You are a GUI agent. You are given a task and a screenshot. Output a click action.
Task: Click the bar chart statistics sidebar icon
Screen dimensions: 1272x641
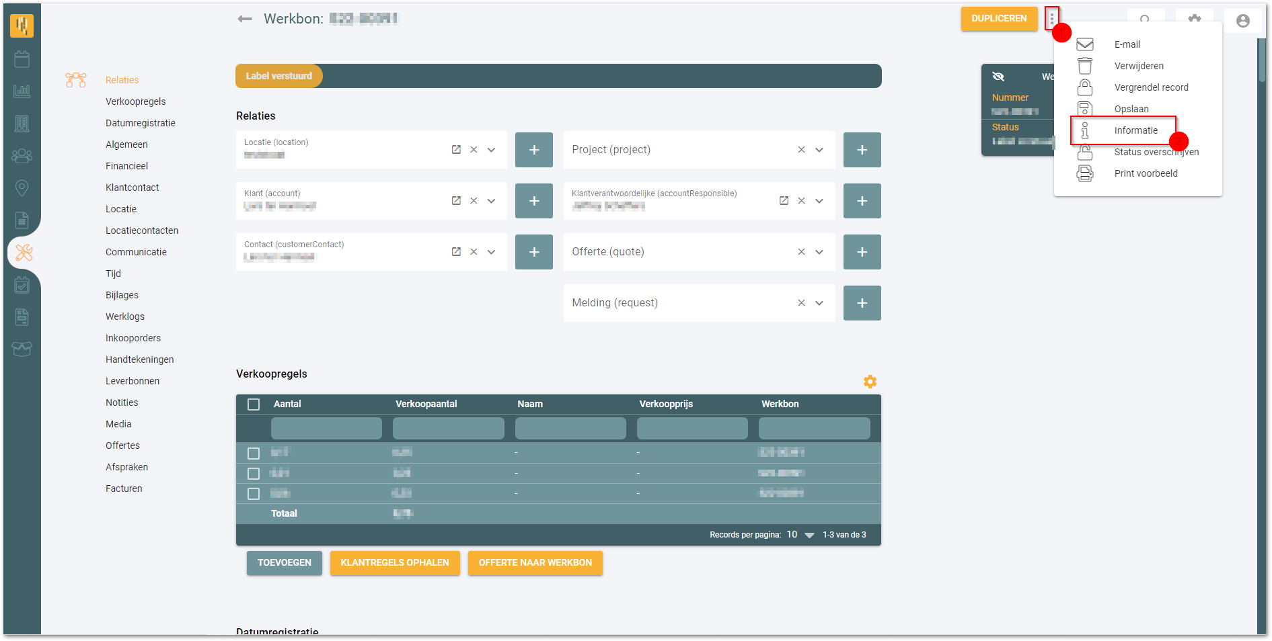click(x=22, y=91)
